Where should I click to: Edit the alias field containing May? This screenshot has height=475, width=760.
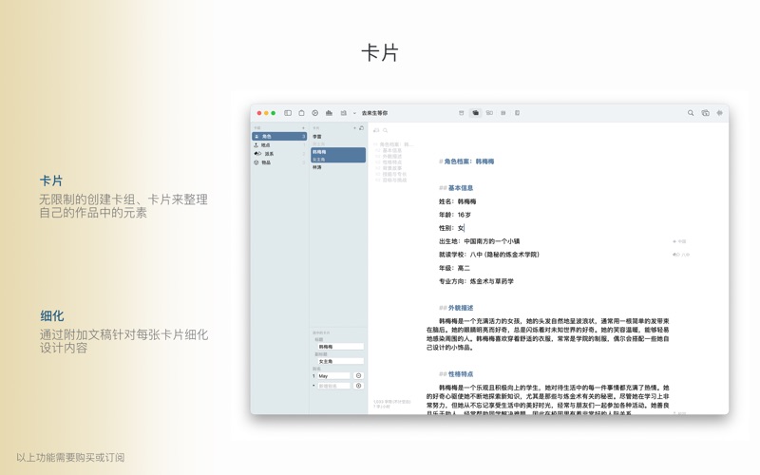[333, 376]
